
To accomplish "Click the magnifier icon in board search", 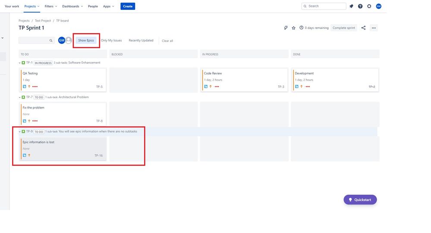I will [x=51, y=40].
